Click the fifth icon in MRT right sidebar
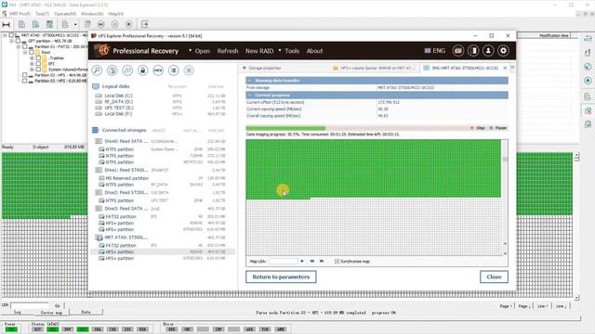This screenshot has height=334, width=595. point(588,96)
